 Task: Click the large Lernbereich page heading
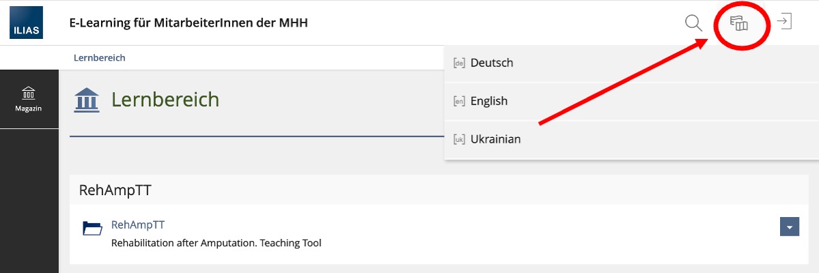[x=165, y=100]
